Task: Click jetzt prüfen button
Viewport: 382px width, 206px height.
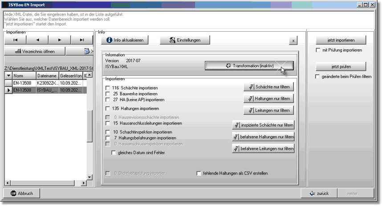Action: pos(341,66)
